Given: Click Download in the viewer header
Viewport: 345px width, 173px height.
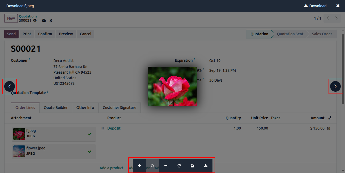Looking at the screenshot, I should point(315,6).
